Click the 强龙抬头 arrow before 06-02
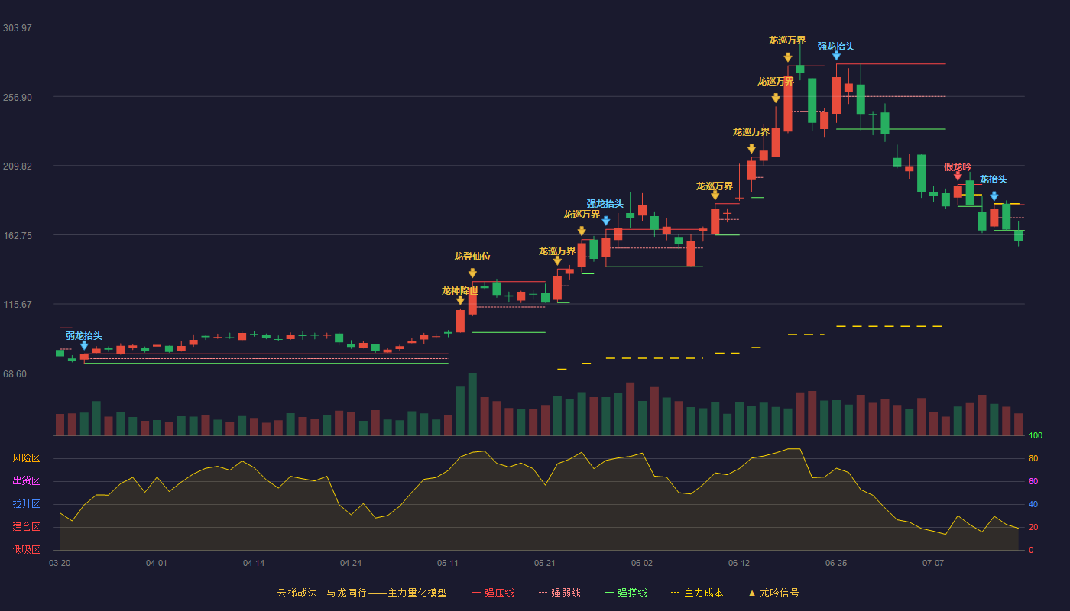The height and width of the screenshot is (611, 1070). click(605, 221)
